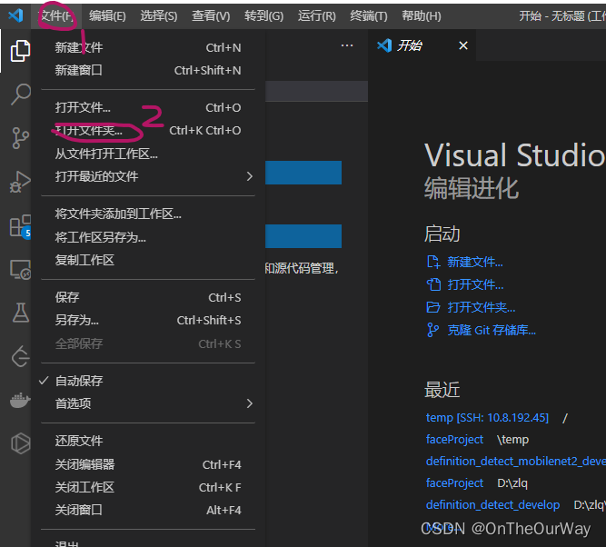Click the hexagon extension icon below the Docker icon
The height and width of the screenshot is (547, 606).
point(21,443)
